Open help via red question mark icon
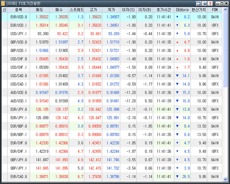This screenshot has width=230, height=184. tap(210, 3)
